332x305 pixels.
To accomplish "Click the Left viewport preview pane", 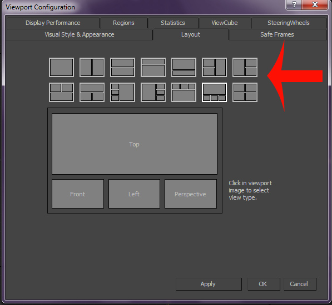I will [x=134, y=194].
